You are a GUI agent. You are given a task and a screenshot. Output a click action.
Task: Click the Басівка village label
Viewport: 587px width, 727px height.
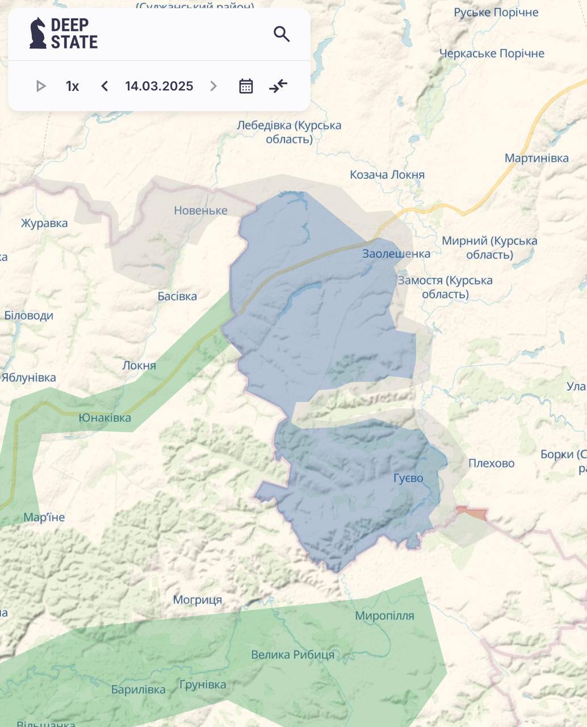[x=177, y=296]
